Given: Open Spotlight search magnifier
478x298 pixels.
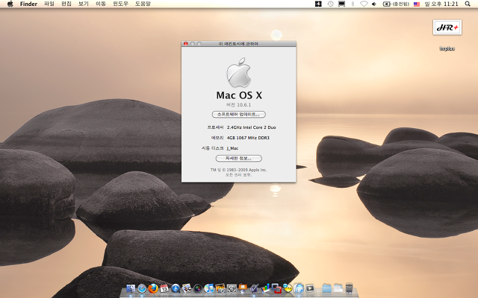Looking at the screenshot, I should click(468, 4).
